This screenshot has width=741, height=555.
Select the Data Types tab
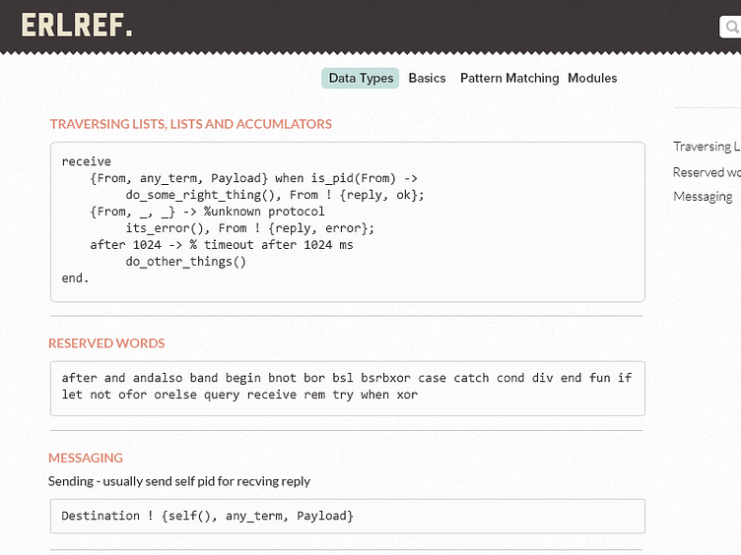point(361,78)
